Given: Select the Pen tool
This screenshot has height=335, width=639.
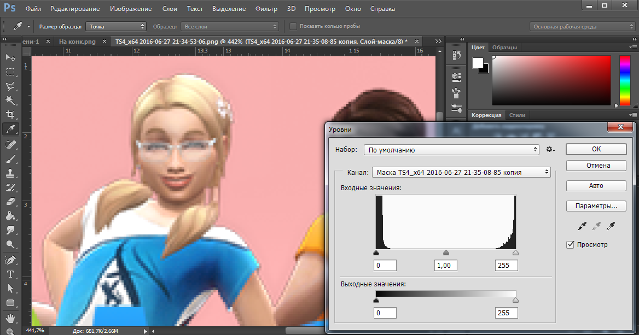Looking at the screenshot, I should click(10, 260).
